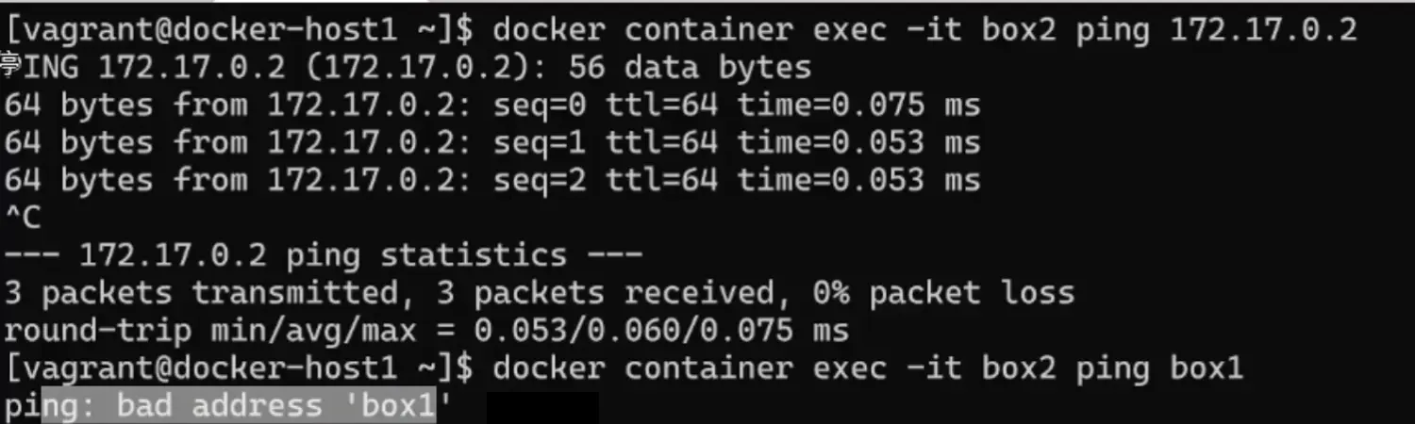Click the 0.053/0.060/0.075 ms result values
Screen dimensions: 1415x424
tap(661, 331)
